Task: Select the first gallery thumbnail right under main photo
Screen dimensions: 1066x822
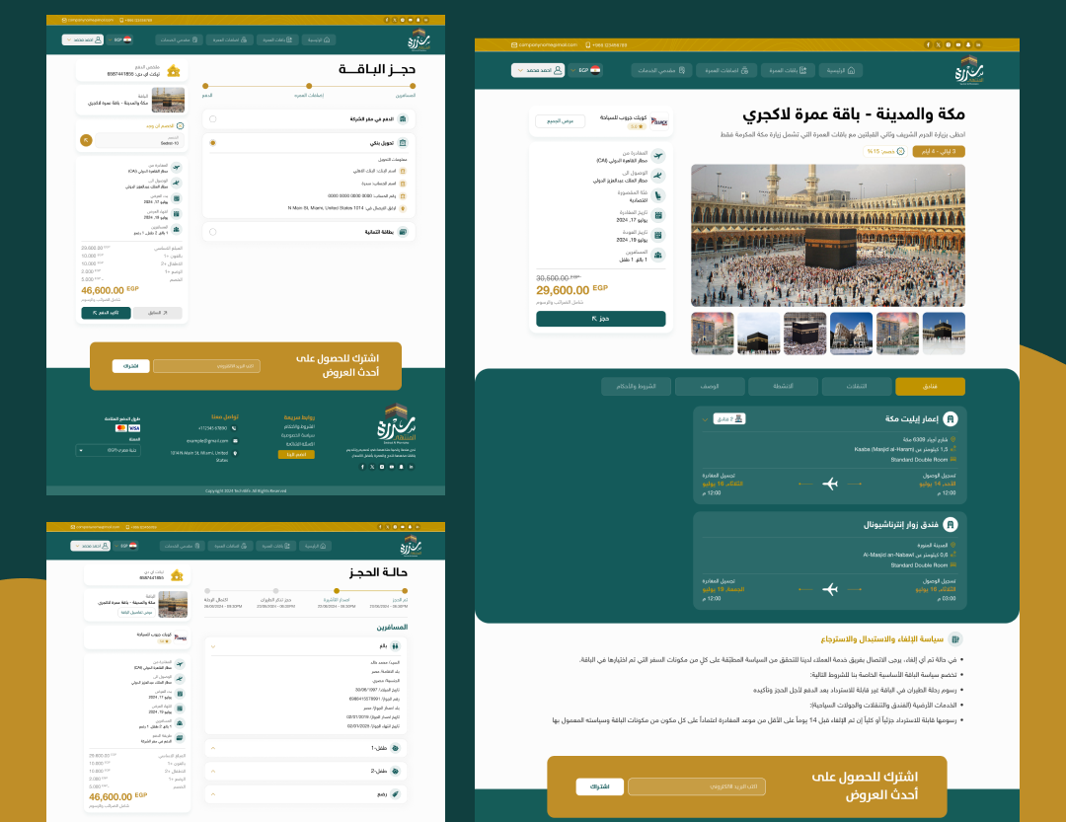Action: 944,334
